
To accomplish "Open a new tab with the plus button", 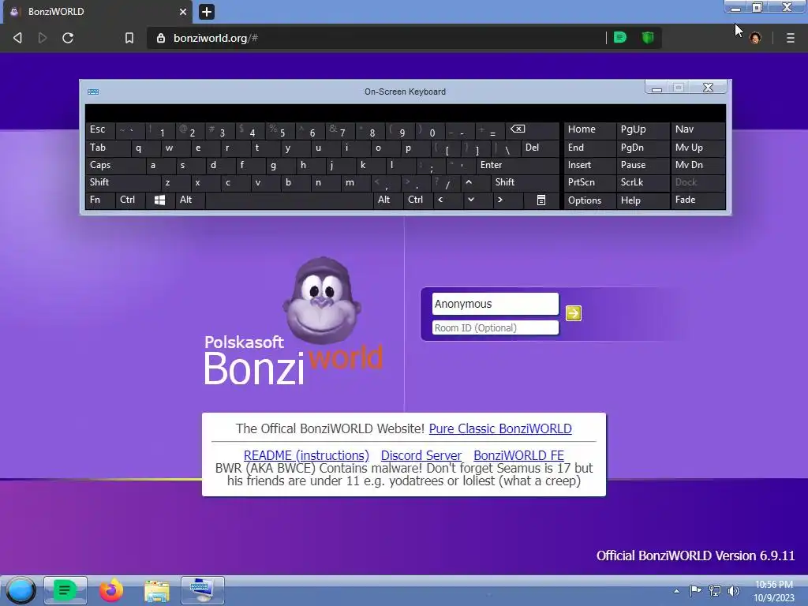I will [207, 11].
